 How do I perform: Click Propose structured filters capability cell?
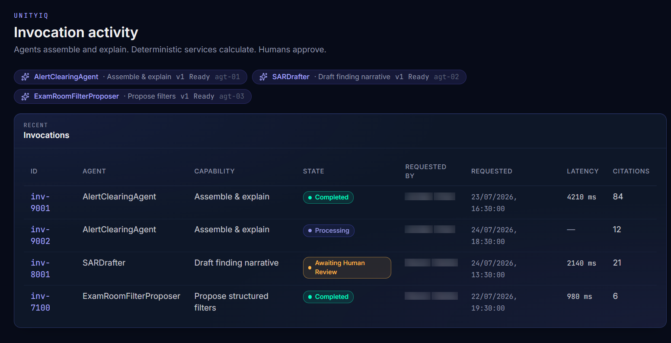(231, 302)
